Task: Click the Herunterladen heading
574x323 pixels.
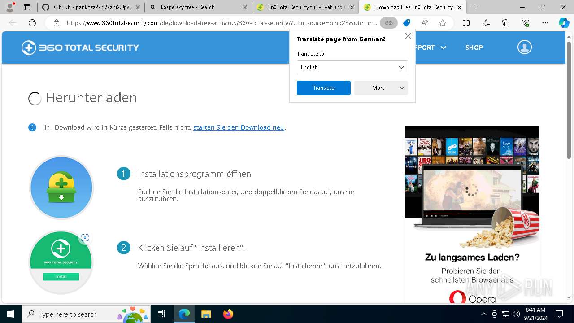Action: click(x=91, y=97)
